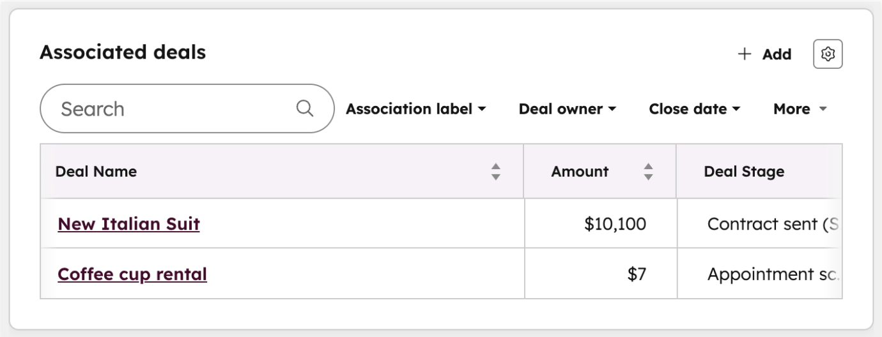Click the Deal Name column header
The height and width of the screenshot is (337, 882).
tap(282, 171)
